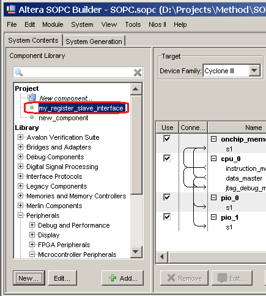266x296 pixels.
Task: Click the search magnifier icon in Component Library
Action: [x=18, y=72]
